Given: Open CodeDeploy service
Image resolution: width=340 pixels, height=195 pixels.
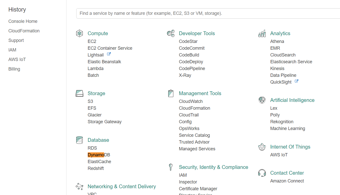Looking at the screenshot, I should [x=191, y=62].
